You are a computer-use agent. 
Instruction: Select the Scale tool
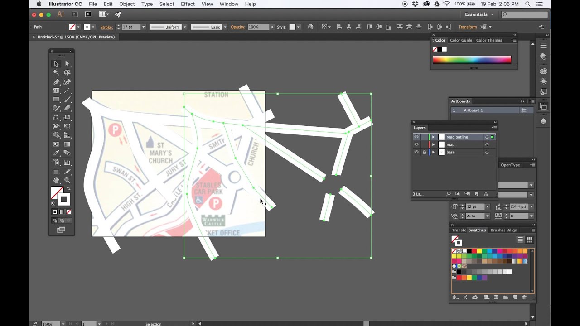67,117
